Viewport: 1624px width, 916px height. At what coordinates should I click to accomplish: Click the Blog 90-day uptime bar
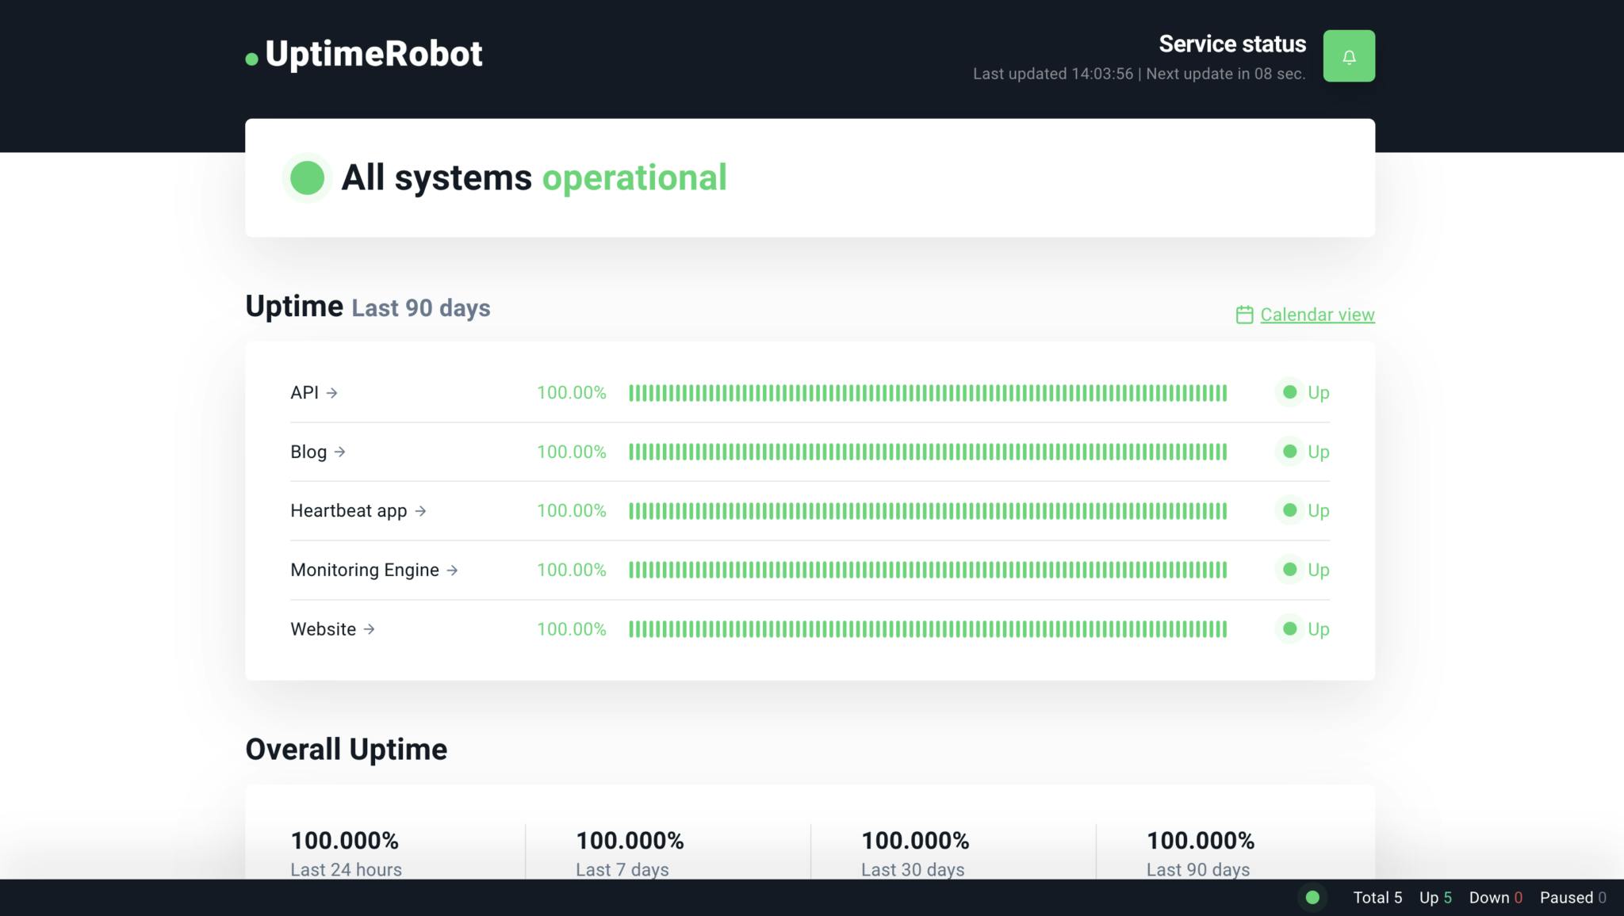928,452
